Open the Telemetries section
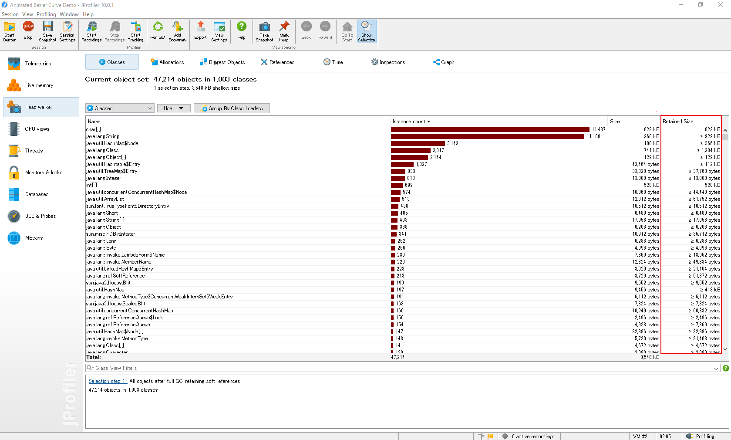 [x=41, y=64]
